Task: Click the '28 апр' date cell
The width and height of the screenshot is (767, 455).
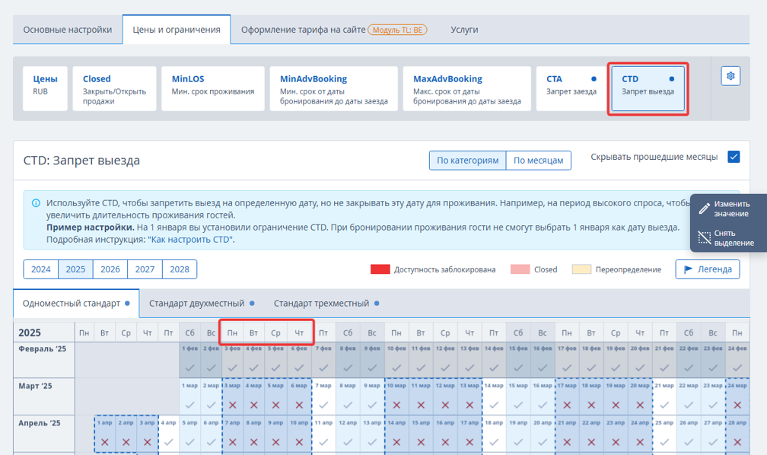Action: 737,434
